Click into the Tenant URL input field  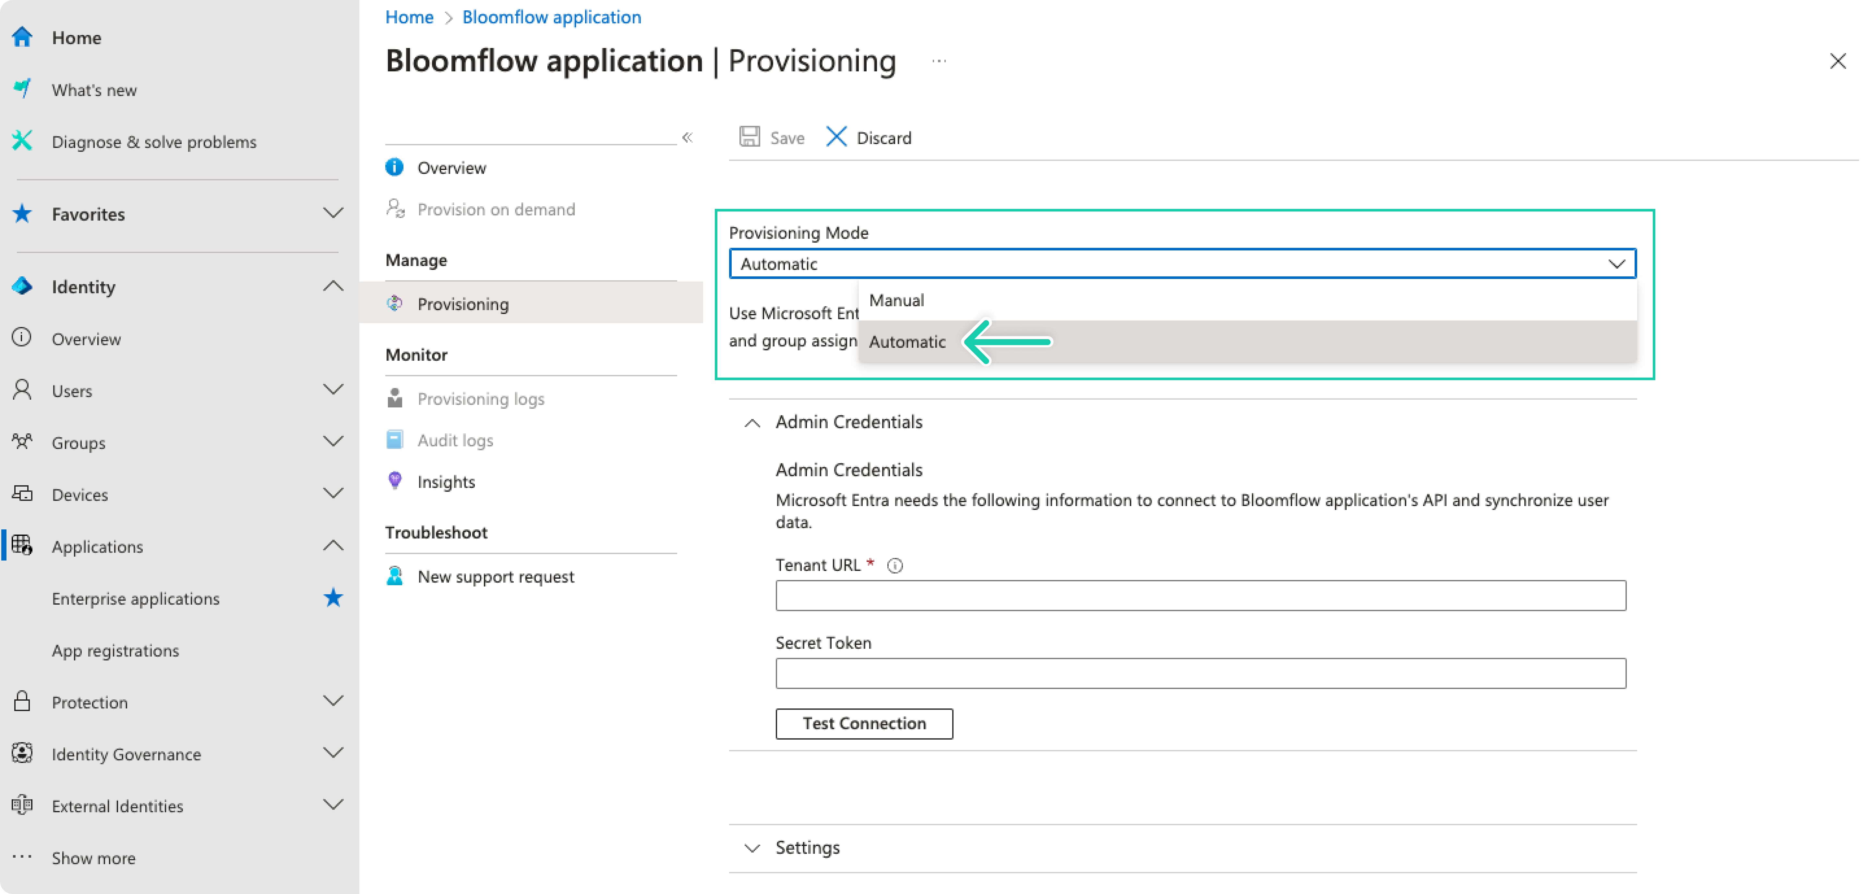coord(1201,595)
